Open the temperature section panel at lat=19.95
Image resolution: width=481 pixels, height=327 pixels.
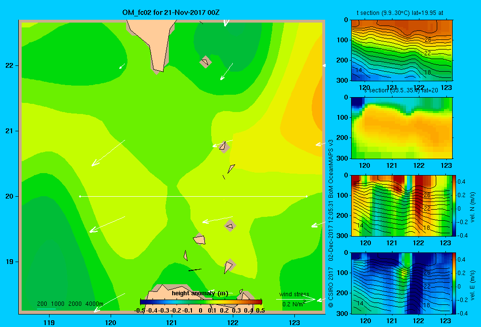pyautogui.click(x=402, y=50)
